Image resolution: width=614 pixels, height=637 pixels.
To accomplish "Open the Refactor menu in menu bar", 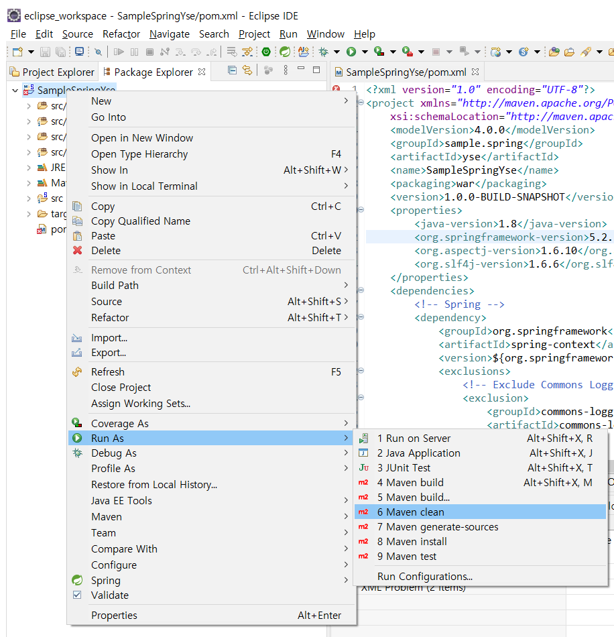I will click(x=121, y=34).
